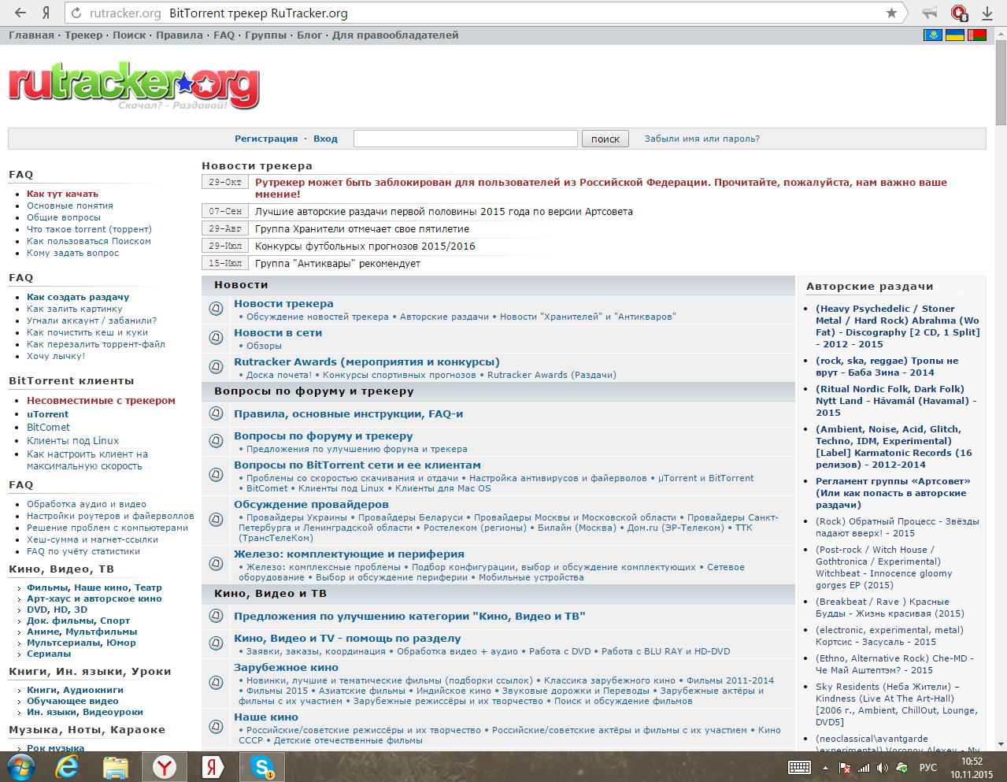The image size is (1007, 782).
Task: Open Как тут качать FAQ link
Action: (x=62, y=194)
